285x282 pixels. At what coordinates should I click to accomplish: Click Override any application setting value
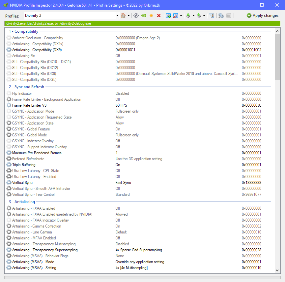click(x=140, y=262)
